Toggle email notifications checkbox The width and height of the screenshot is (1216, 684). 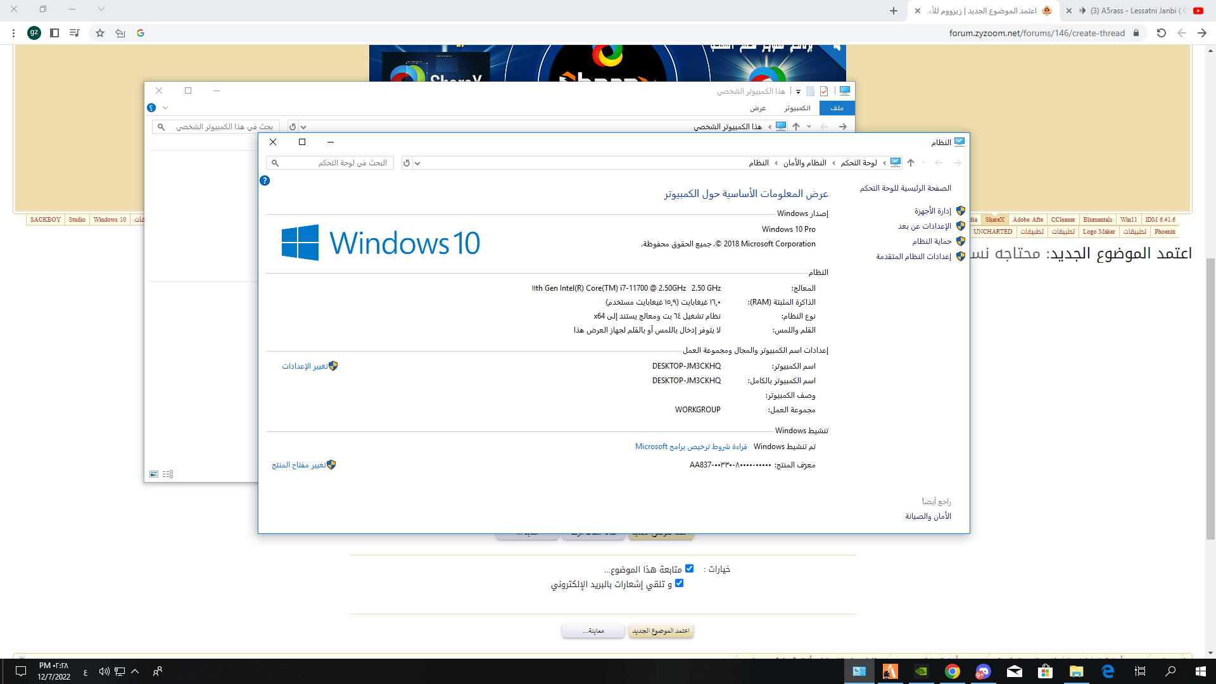tap(680, 583)
